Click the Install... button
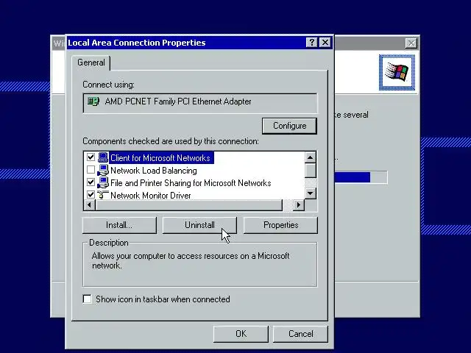 tap(119, 225)
